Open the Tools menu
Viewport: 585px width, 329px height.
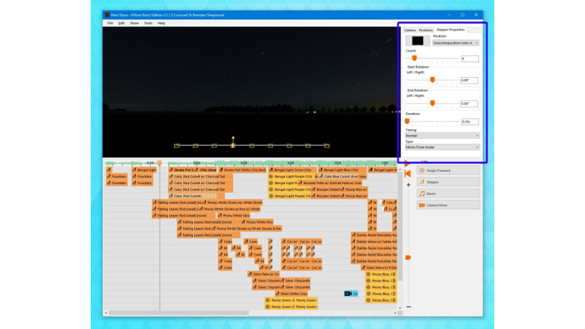pos(148,23)
